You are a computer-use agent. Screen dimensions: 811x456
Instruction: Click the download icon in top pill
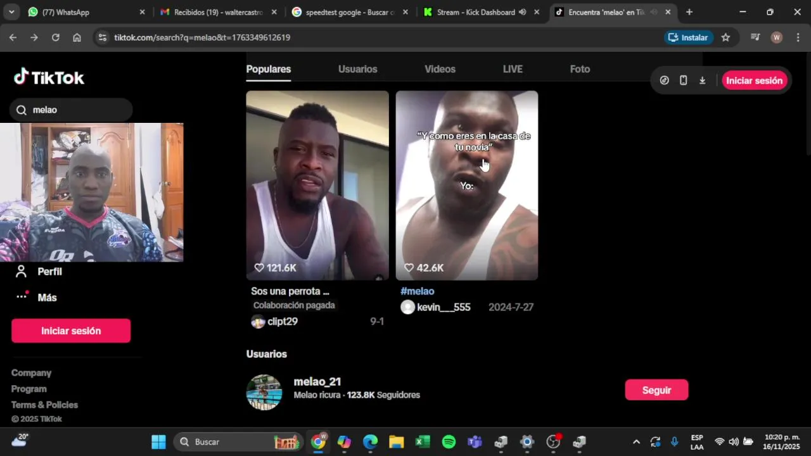[x=702, y=80]
